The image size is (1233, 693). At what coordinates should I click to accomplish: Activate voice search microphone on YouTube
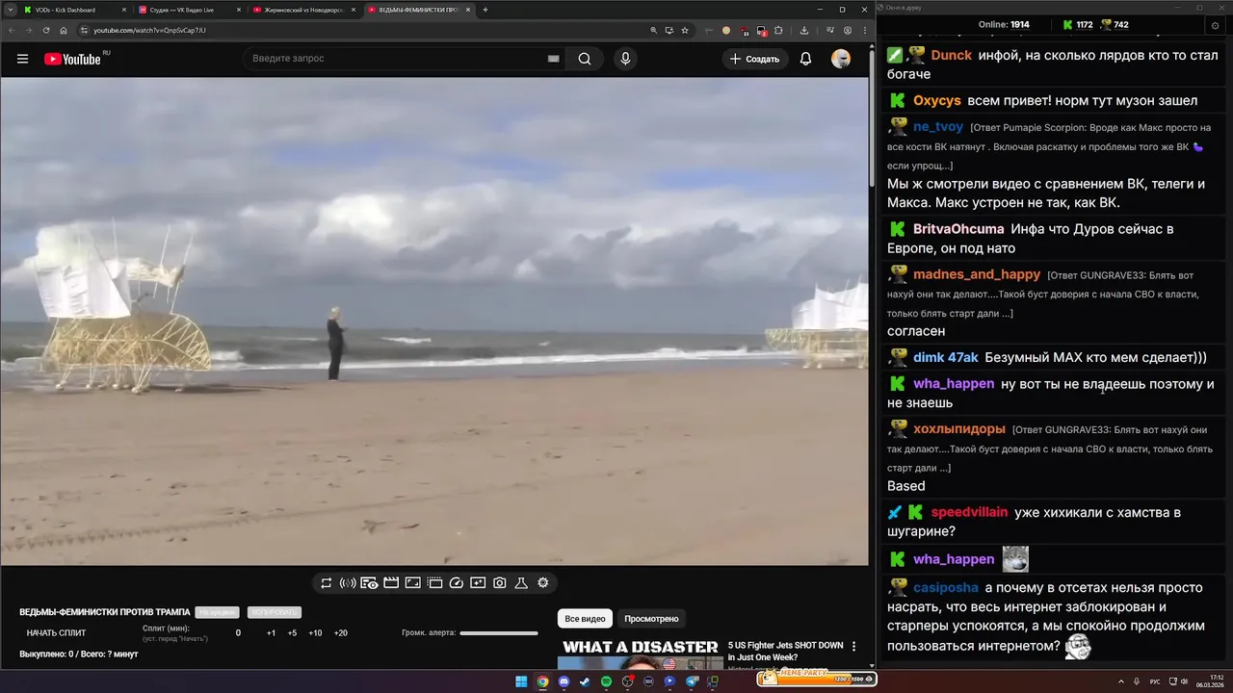pyautogui.click(x=625, y=59)
